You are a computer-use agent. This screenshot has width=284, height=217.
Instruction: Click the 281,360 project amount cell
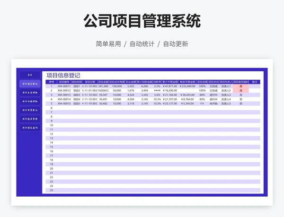point(103,86)
